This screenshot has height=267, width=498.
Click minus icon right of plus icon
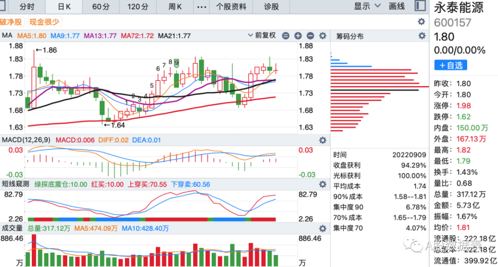[310, 36]
